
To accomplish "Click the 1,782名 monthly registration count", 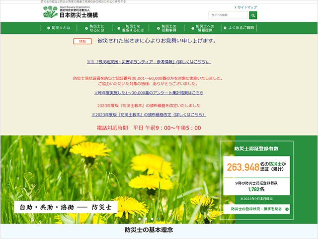I will [256, 189].
